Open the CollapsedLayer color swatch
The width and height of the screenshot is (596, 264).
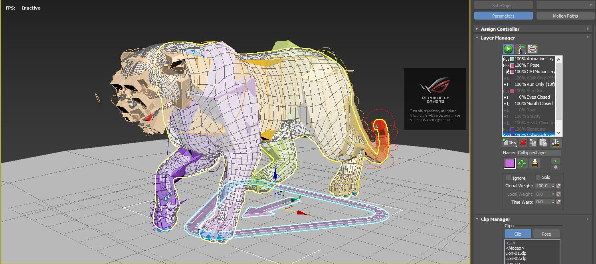[509, 163]
